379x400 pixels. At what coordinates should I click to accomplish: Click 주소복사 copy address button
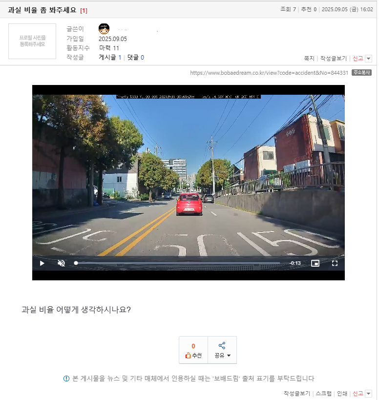click(361, 72)
